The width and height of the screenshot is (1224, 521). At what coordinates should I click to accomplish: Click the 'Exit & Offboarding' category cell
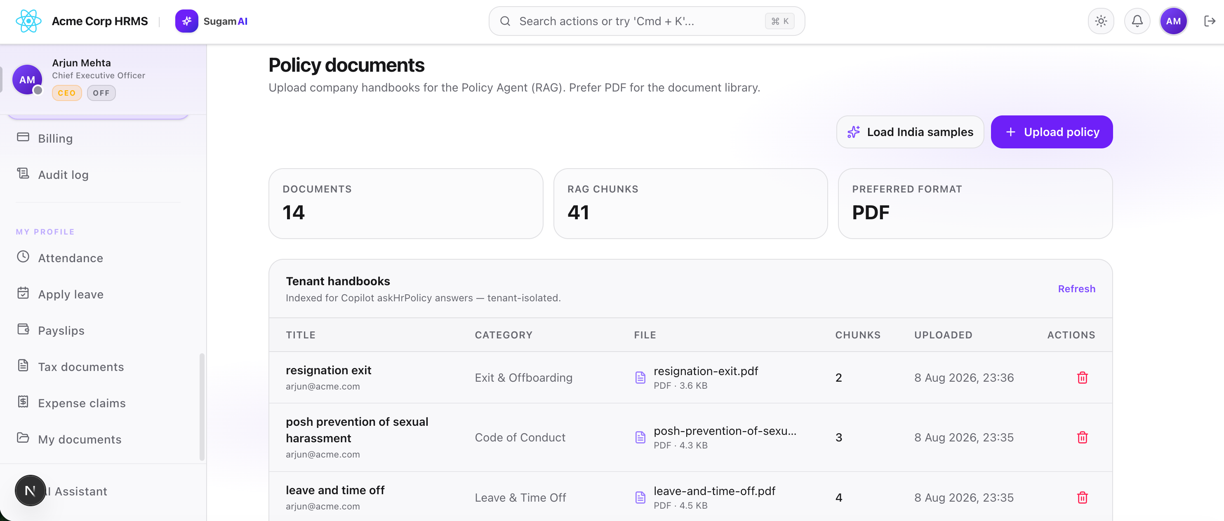click(524, 378)
